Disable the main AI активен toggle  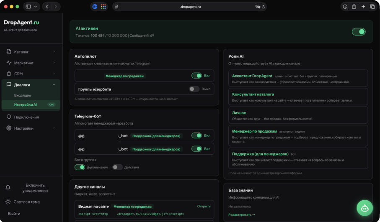click(x=359, y=32)
